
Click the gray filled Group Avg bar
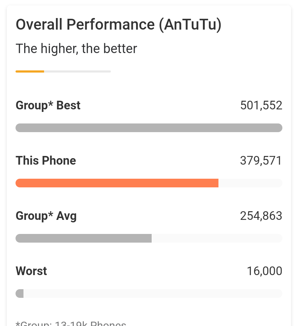coord(83,238)
